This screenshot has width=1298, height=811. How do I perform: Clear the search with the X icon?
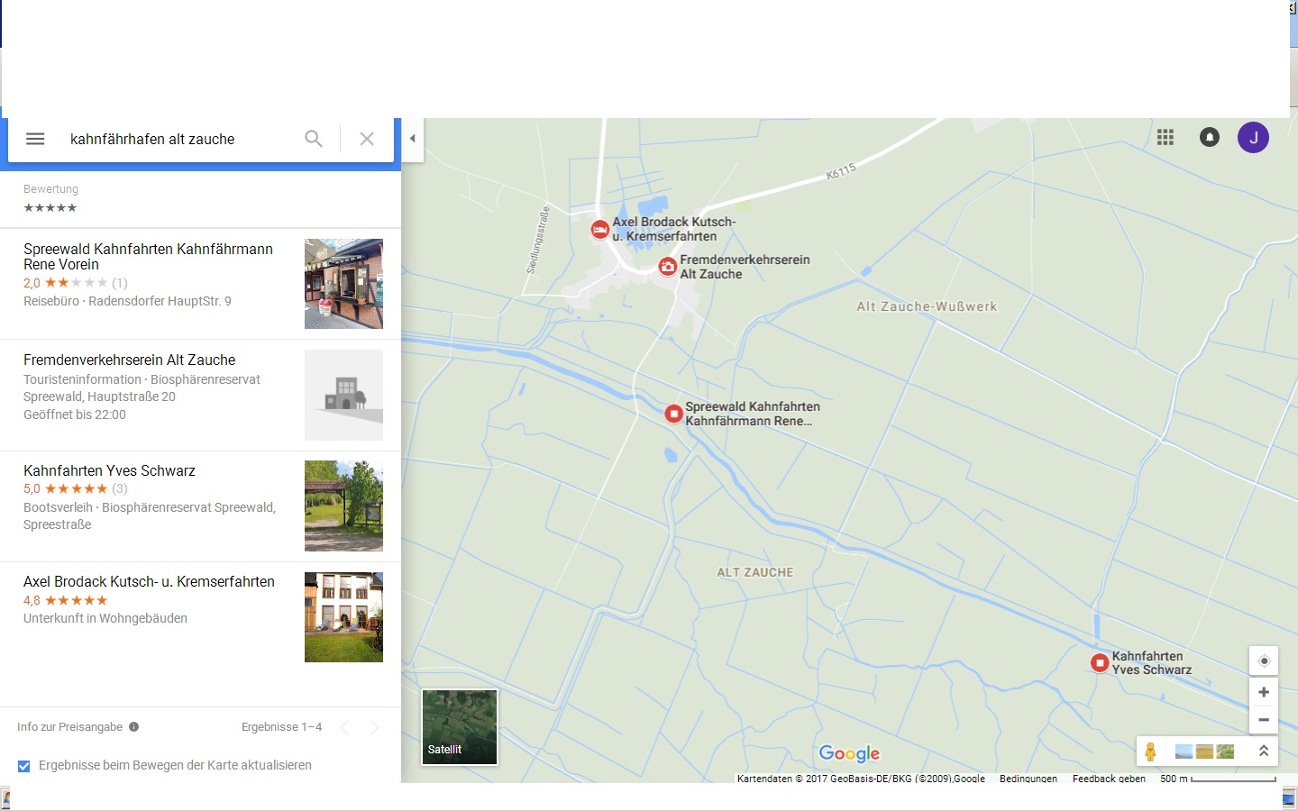367,139
